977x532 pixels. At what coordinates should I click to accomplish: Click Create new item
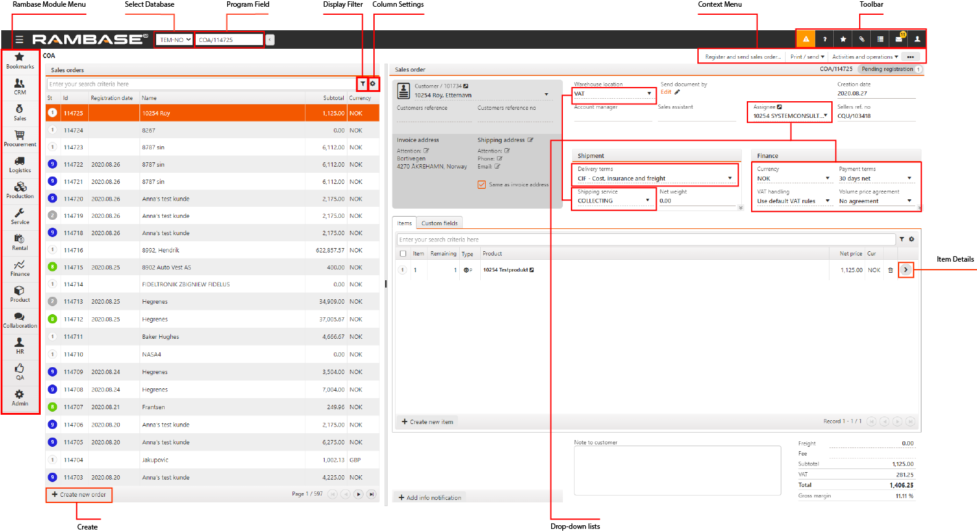point(427,422)
